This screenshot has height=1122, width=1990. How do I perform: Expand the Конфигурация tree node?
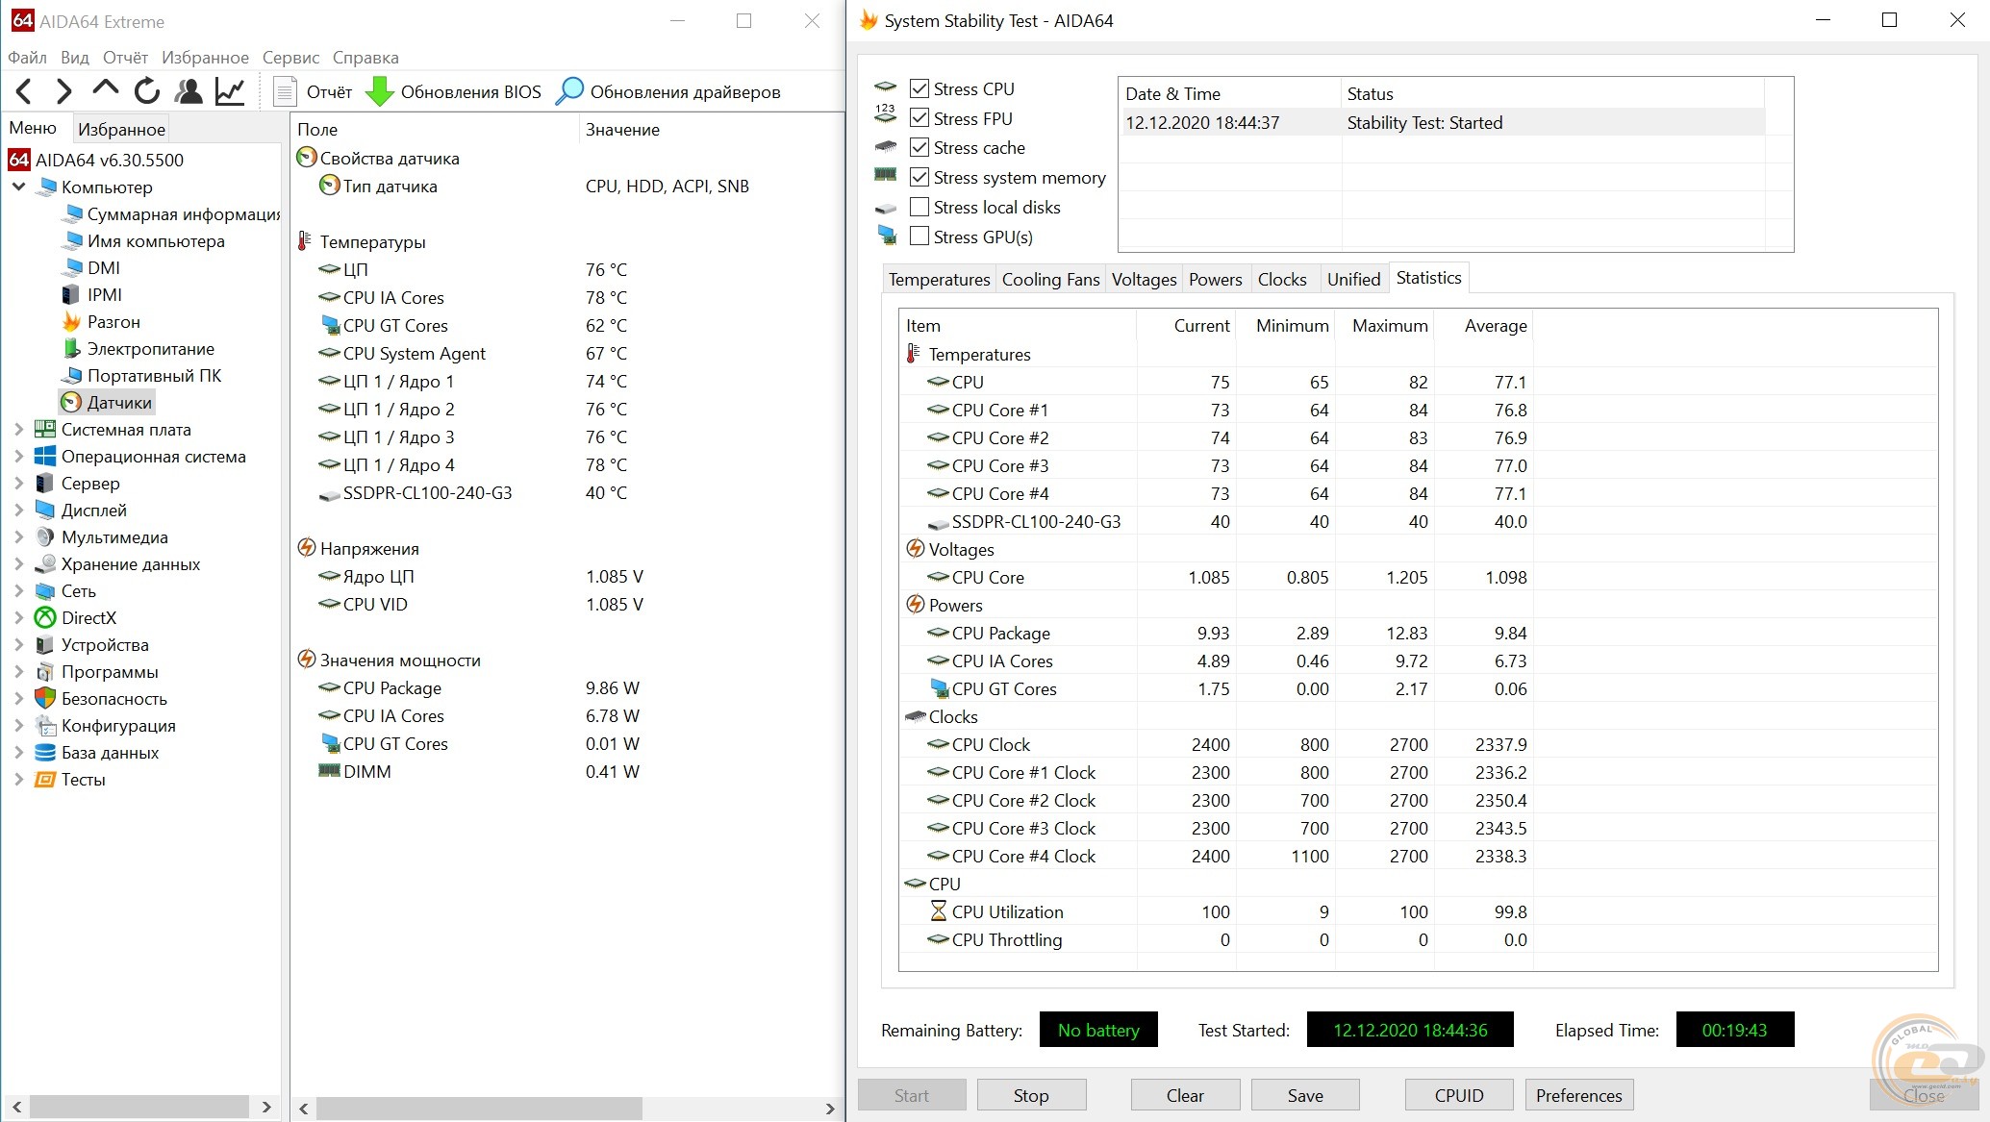tap(18, 725)
